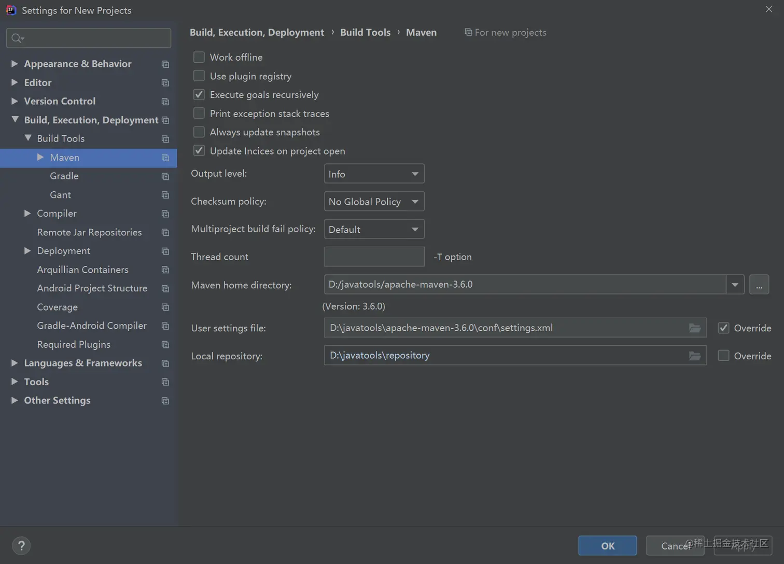Uncheck Override for User settings file
The image size is (784, 564).
click(x=723, y=328)
